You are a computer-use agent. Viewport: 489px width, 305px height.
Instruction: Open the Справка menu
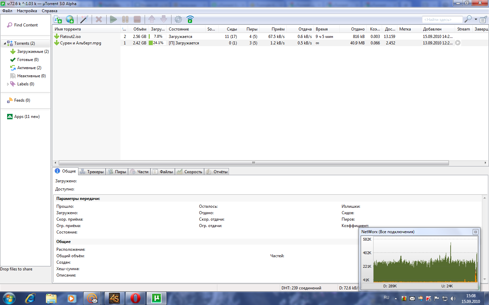click(x=50, y=11)
